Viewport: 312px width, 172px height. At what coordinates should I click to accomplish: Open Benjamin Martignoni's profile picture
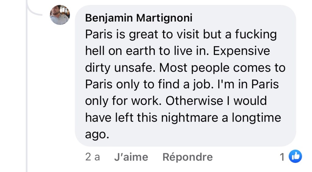(60, 15)
